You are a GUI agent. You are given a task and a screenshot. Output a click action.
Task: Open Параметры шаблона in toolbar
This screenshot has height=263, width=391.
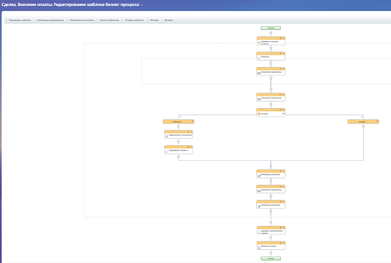tap(20, 20)
